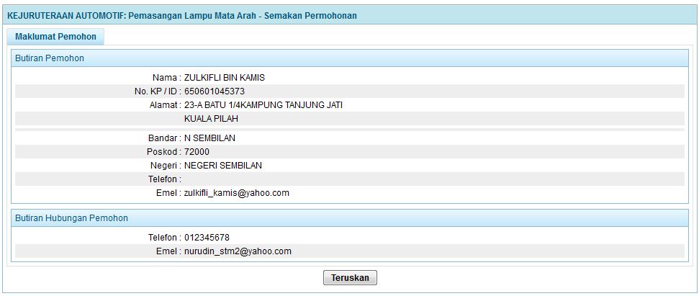This screenshot has height=296, width=699.
Task: Click the Negeri value NEGERI SEMBILAN
Action: pyautogui.click(x=223, y=166)
